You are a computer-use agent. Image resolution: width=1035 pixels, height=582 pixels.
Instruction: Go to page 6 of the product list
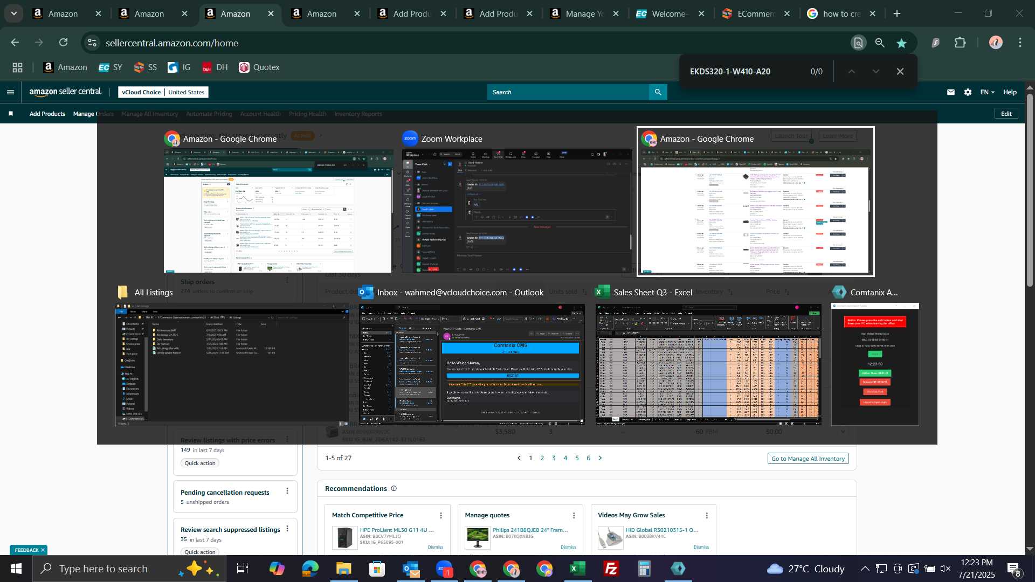[589, 459]
